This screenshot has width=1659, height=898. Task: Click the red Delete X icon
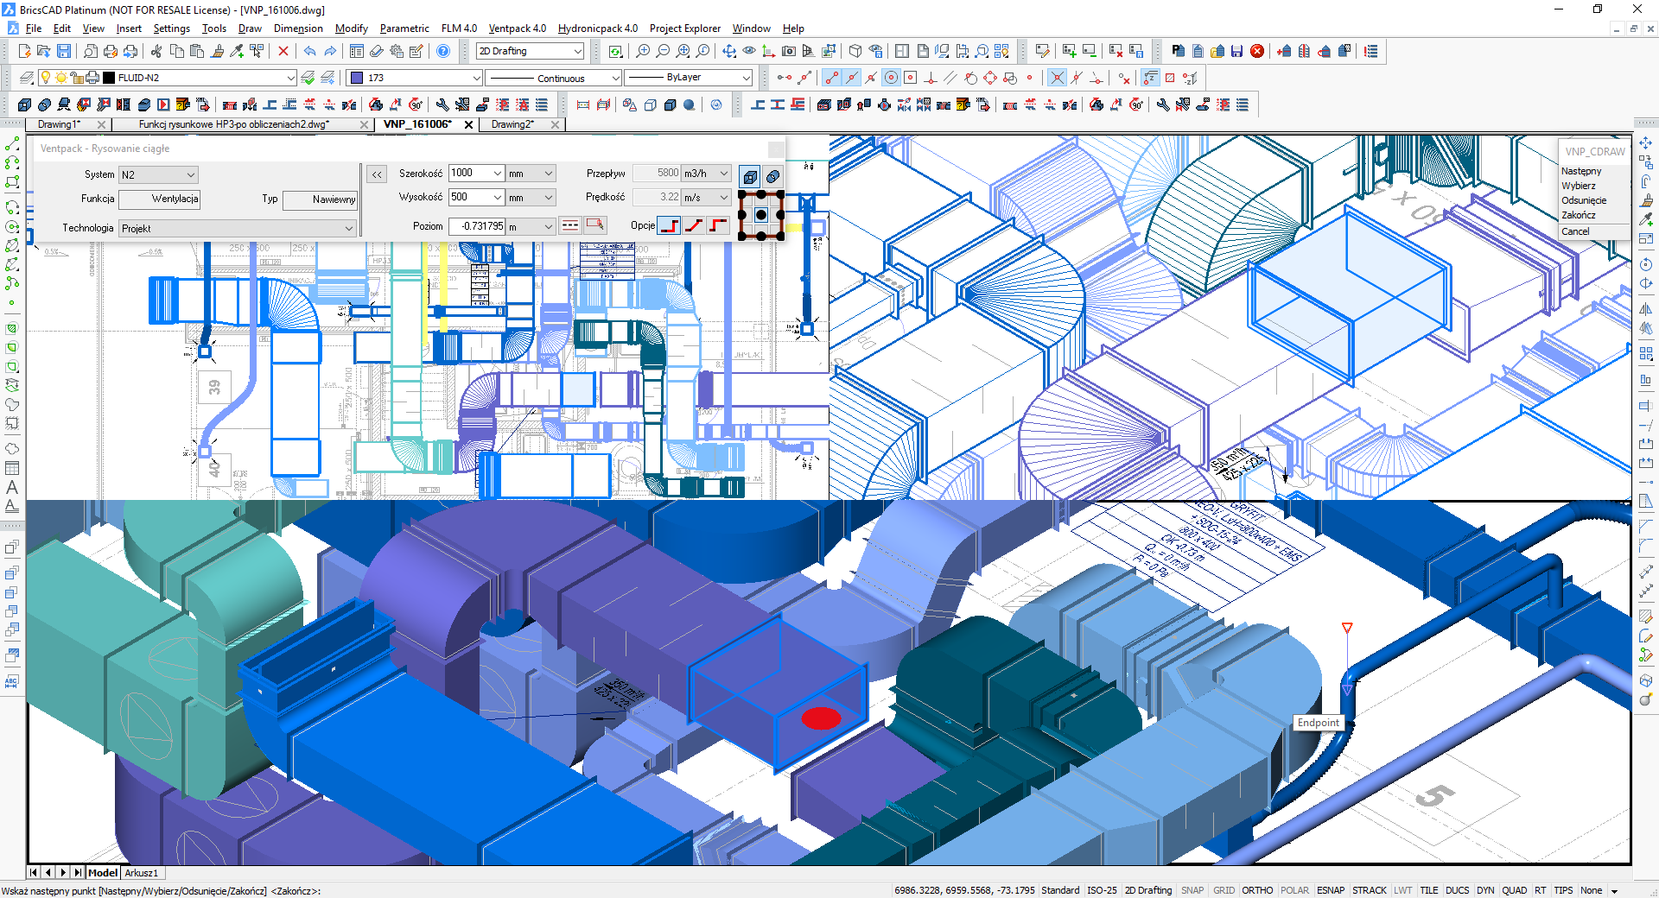tap(283, 52)
